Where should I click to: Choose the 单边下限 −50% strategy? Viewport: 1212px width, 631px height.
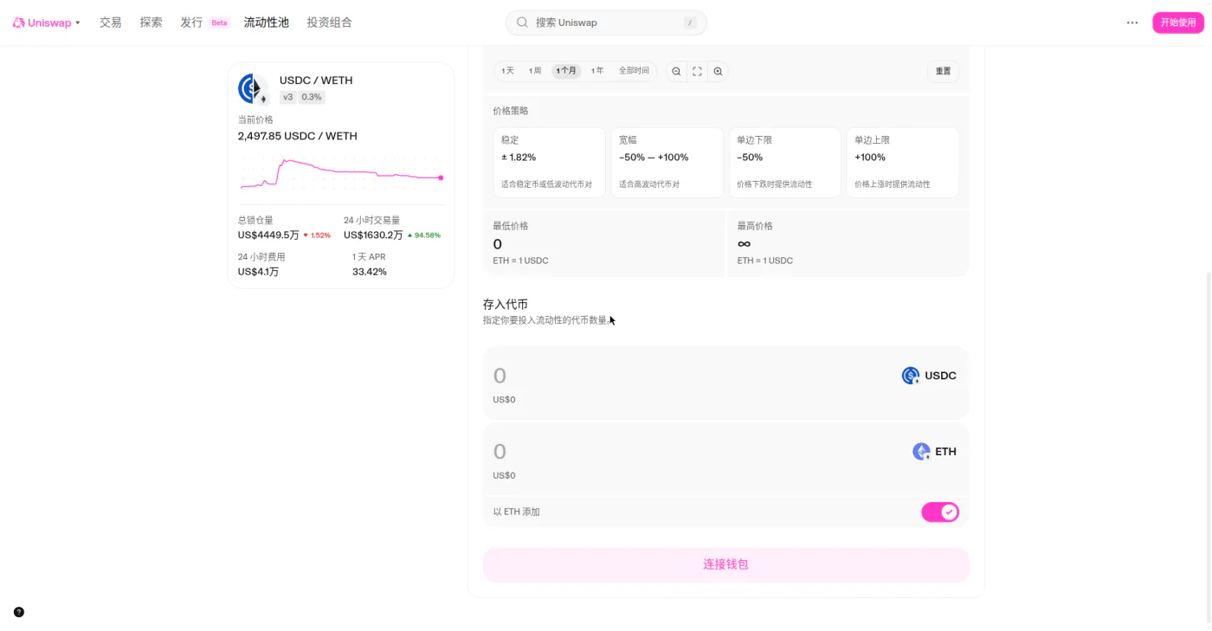pos(784,163)
